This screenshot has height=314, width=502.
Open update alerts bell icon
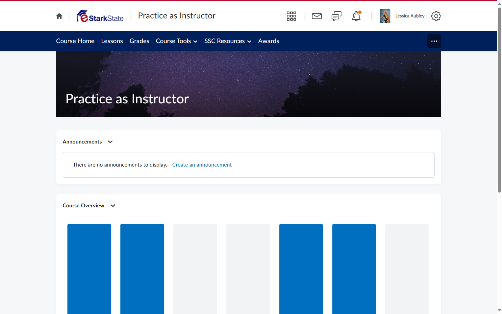coord(356,16)
